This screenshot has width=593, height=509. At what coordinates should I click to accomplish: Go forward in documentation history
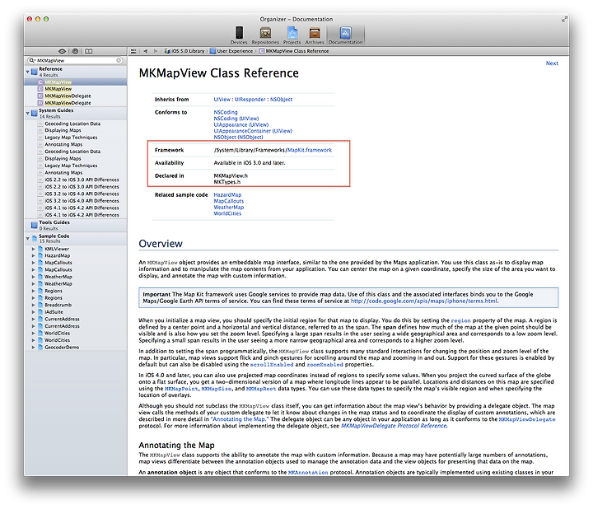pyautogui.click(x=156, y=51)
